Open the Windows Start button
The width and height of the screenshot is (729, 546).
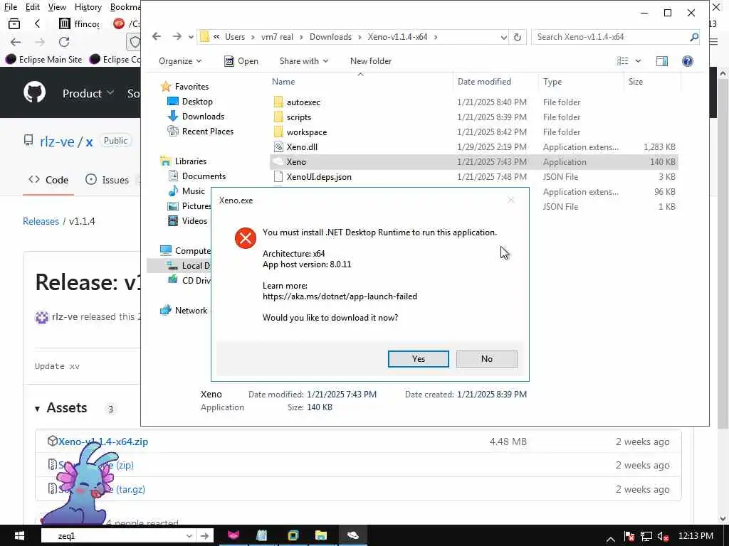coord(19,535)
